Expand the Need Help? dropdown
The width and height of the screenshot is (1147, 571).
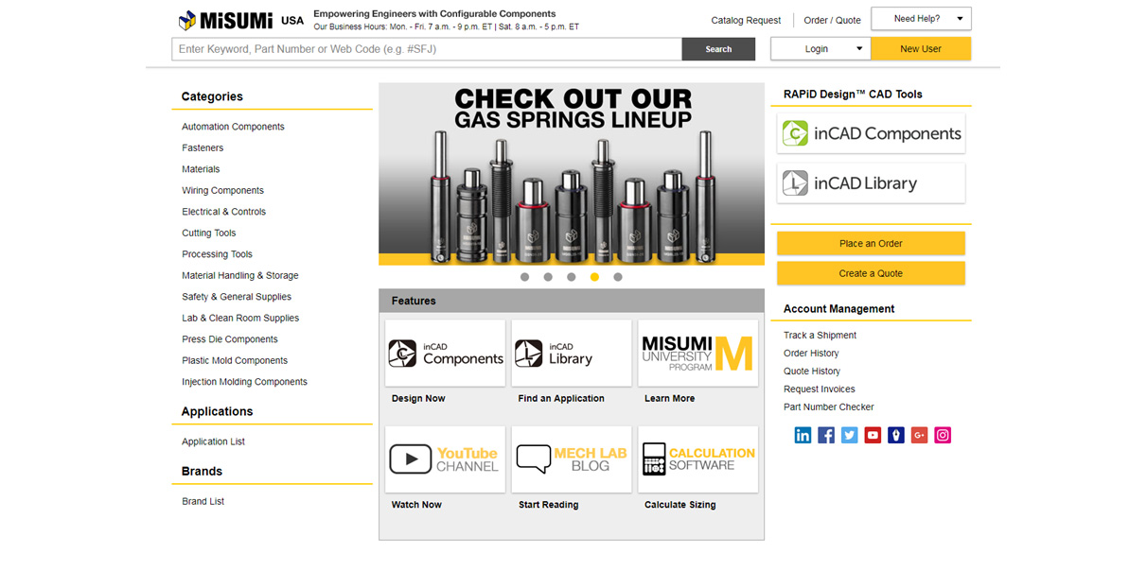click(921, 19)
